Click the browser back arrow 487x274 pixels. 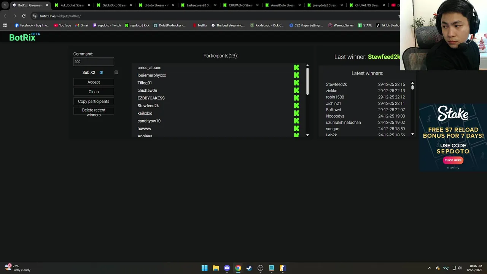(5, 16)
